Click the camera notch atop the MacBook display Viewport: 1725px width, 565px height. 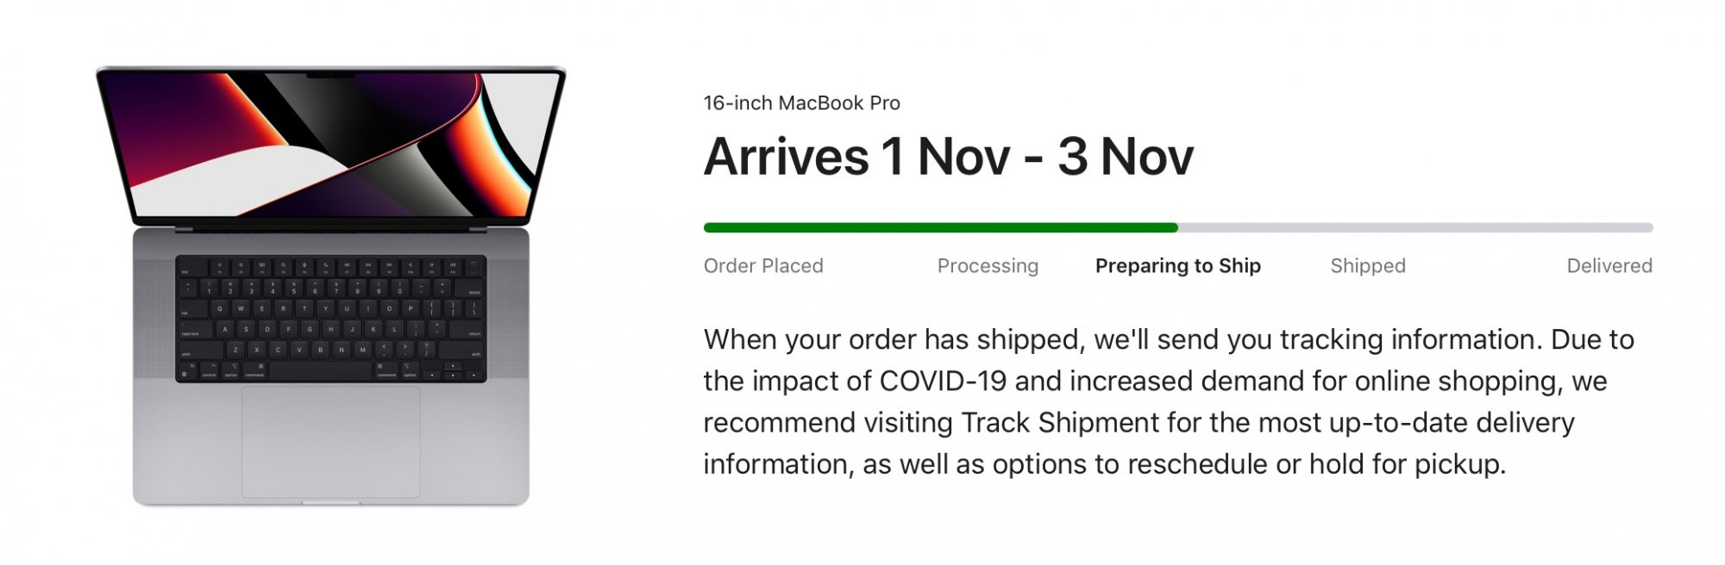point(330,75)
